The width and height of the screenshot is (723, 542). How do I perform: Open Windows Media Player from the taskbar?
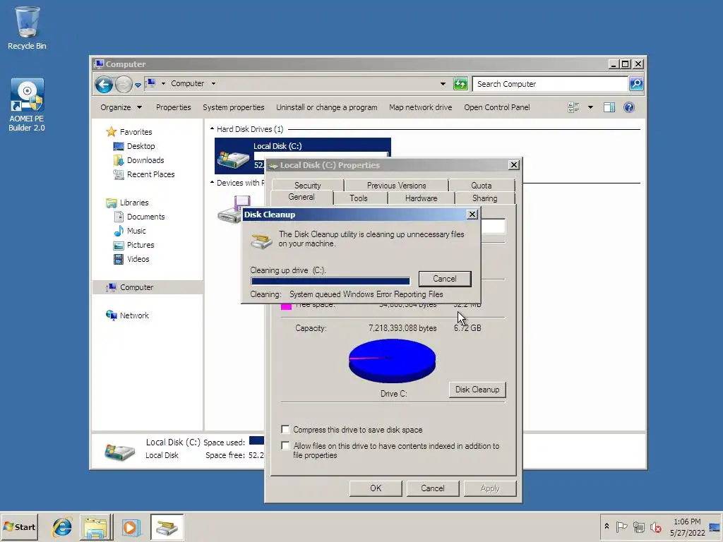131,527
